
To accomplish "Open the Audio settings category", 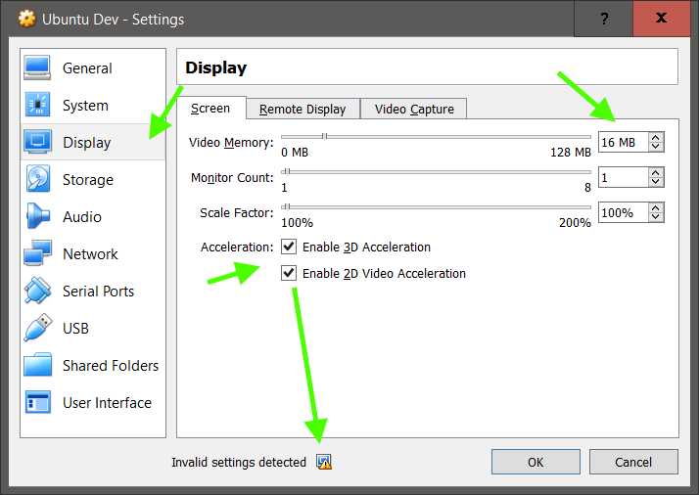I will point(93,216).
